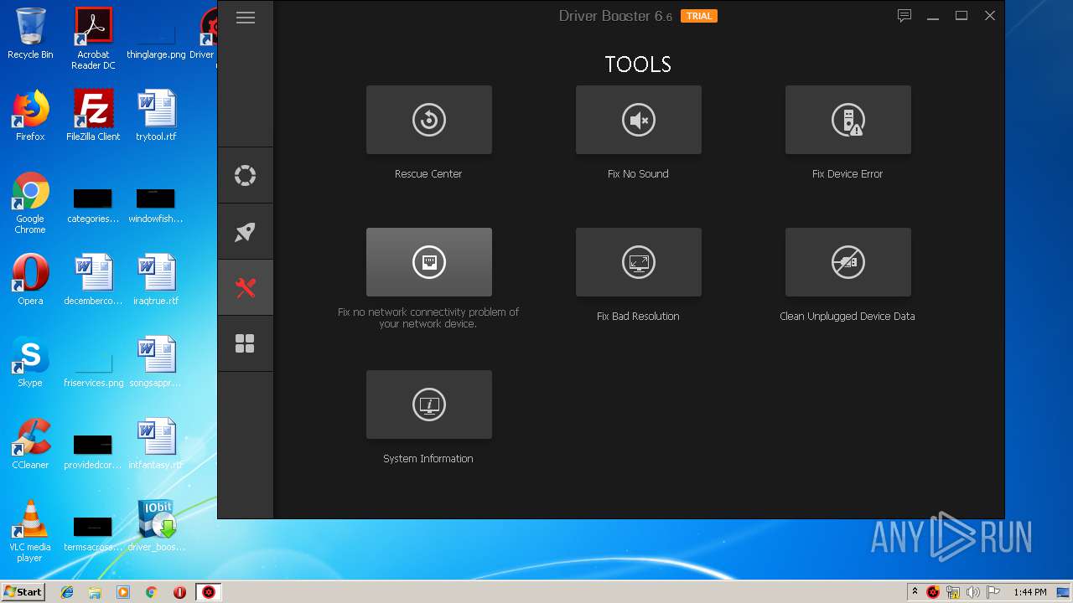Viewport: 1073px width, 603px height.
Task: Click the Clean Unplugged Device Data label
Action: click(848, 317)
